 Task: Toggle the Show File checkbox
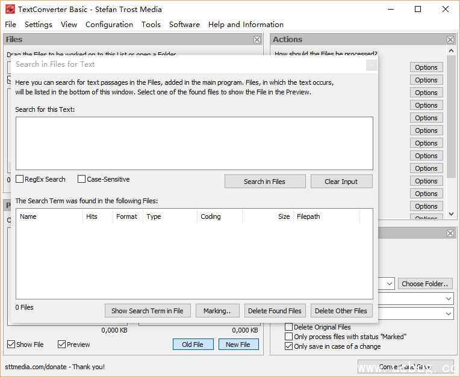pyautogui.click(x=11, y=345)
